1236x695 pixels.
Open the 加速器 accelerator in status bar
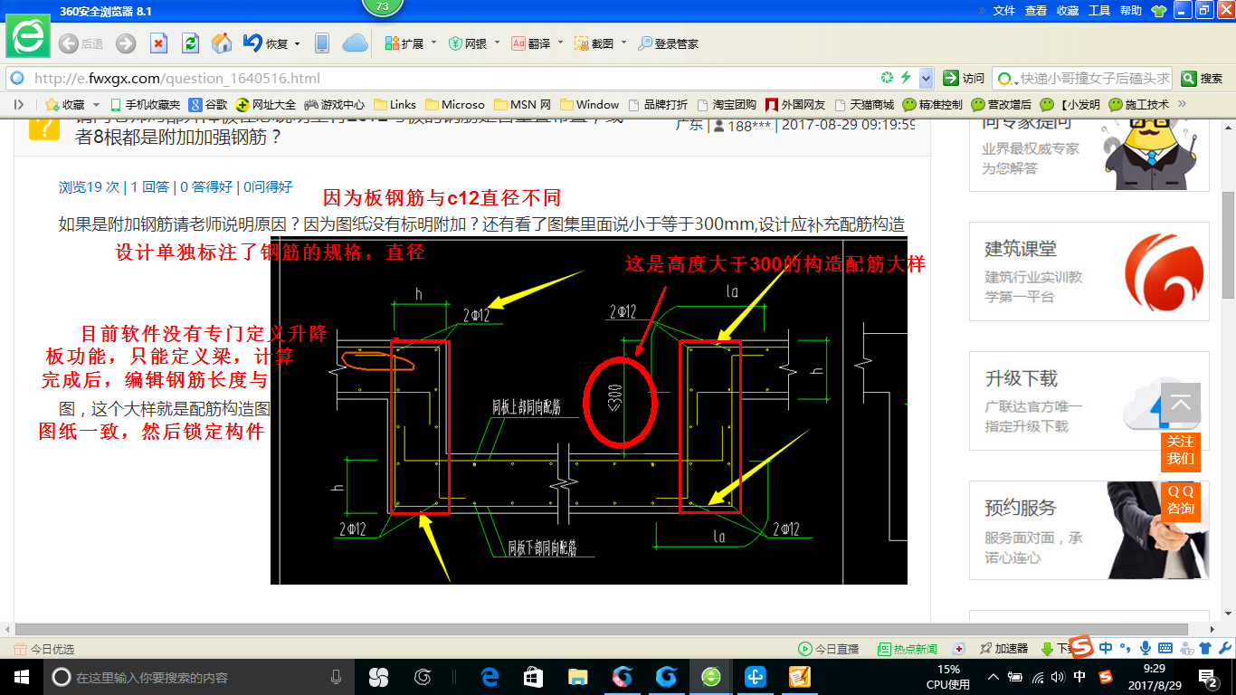point(1003,649)
